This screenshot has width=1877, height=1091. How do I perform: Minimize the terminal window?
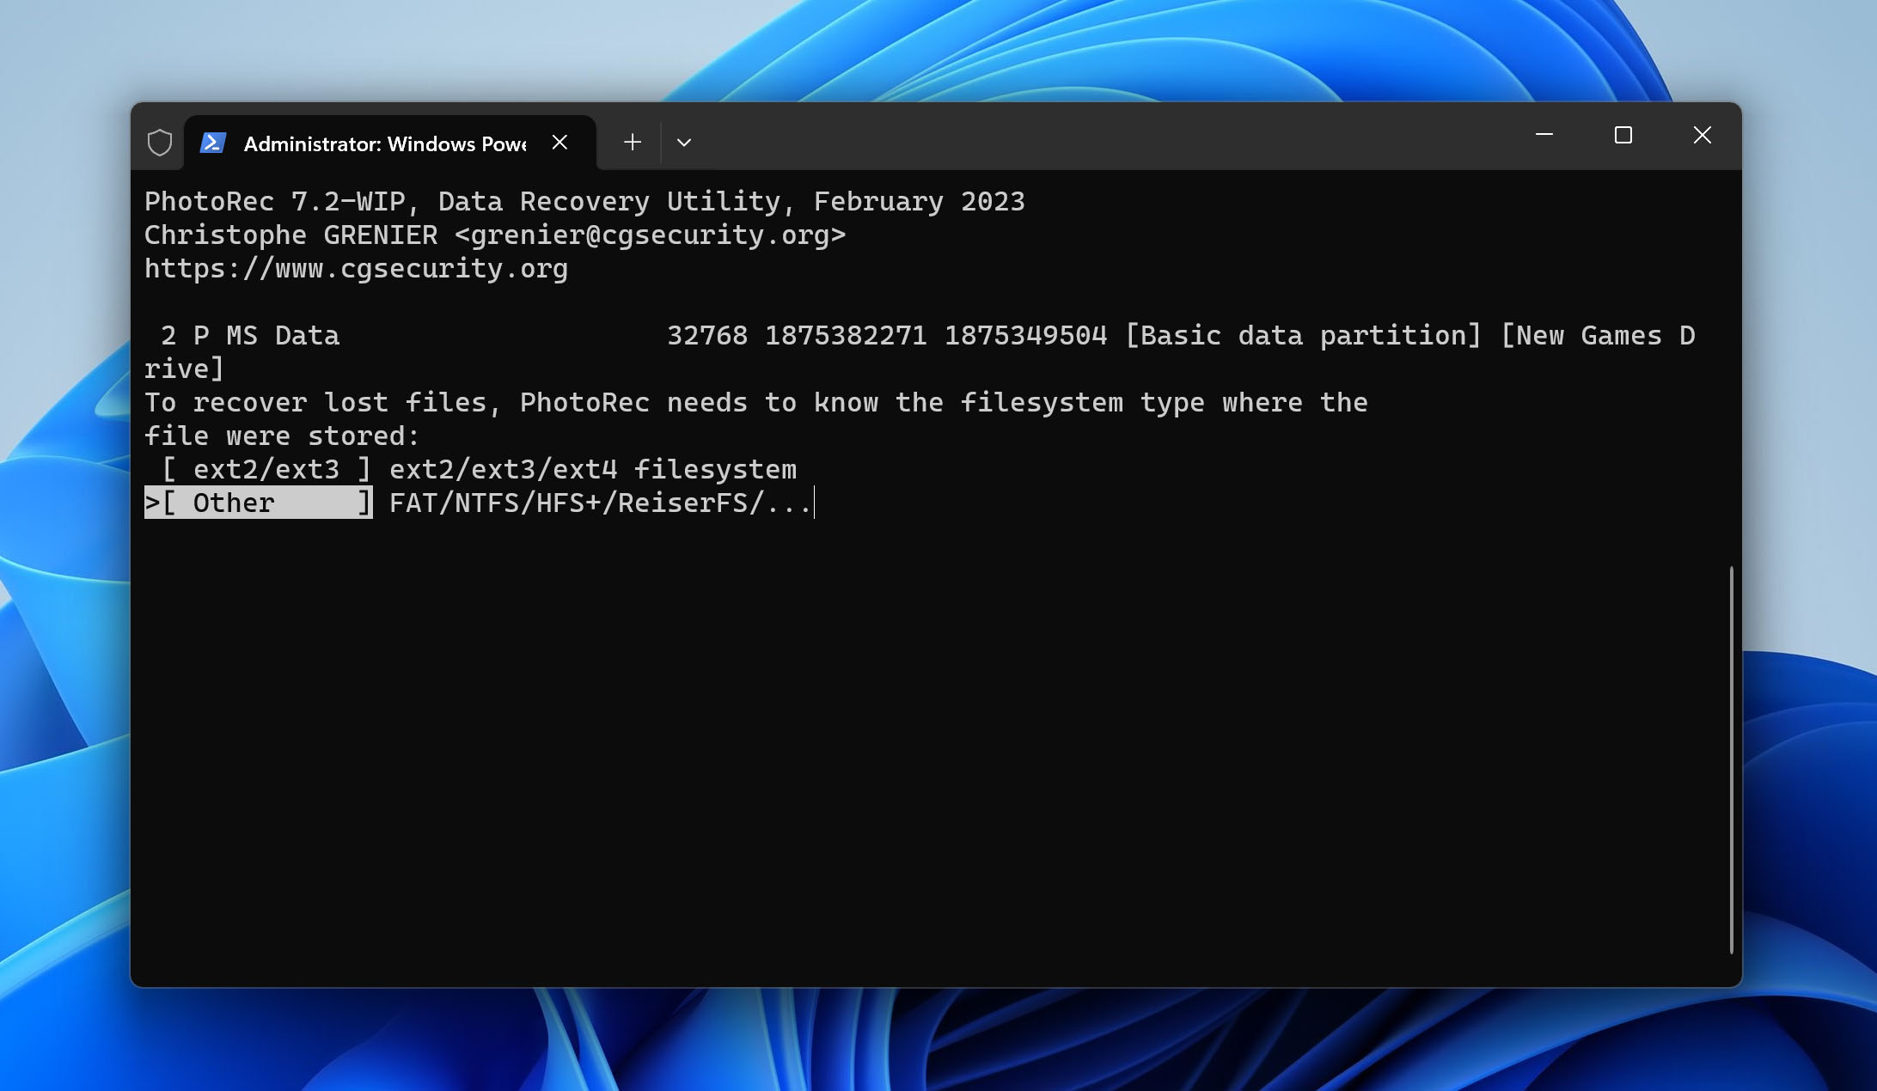pyautogui.click(x=1544, y=135)
